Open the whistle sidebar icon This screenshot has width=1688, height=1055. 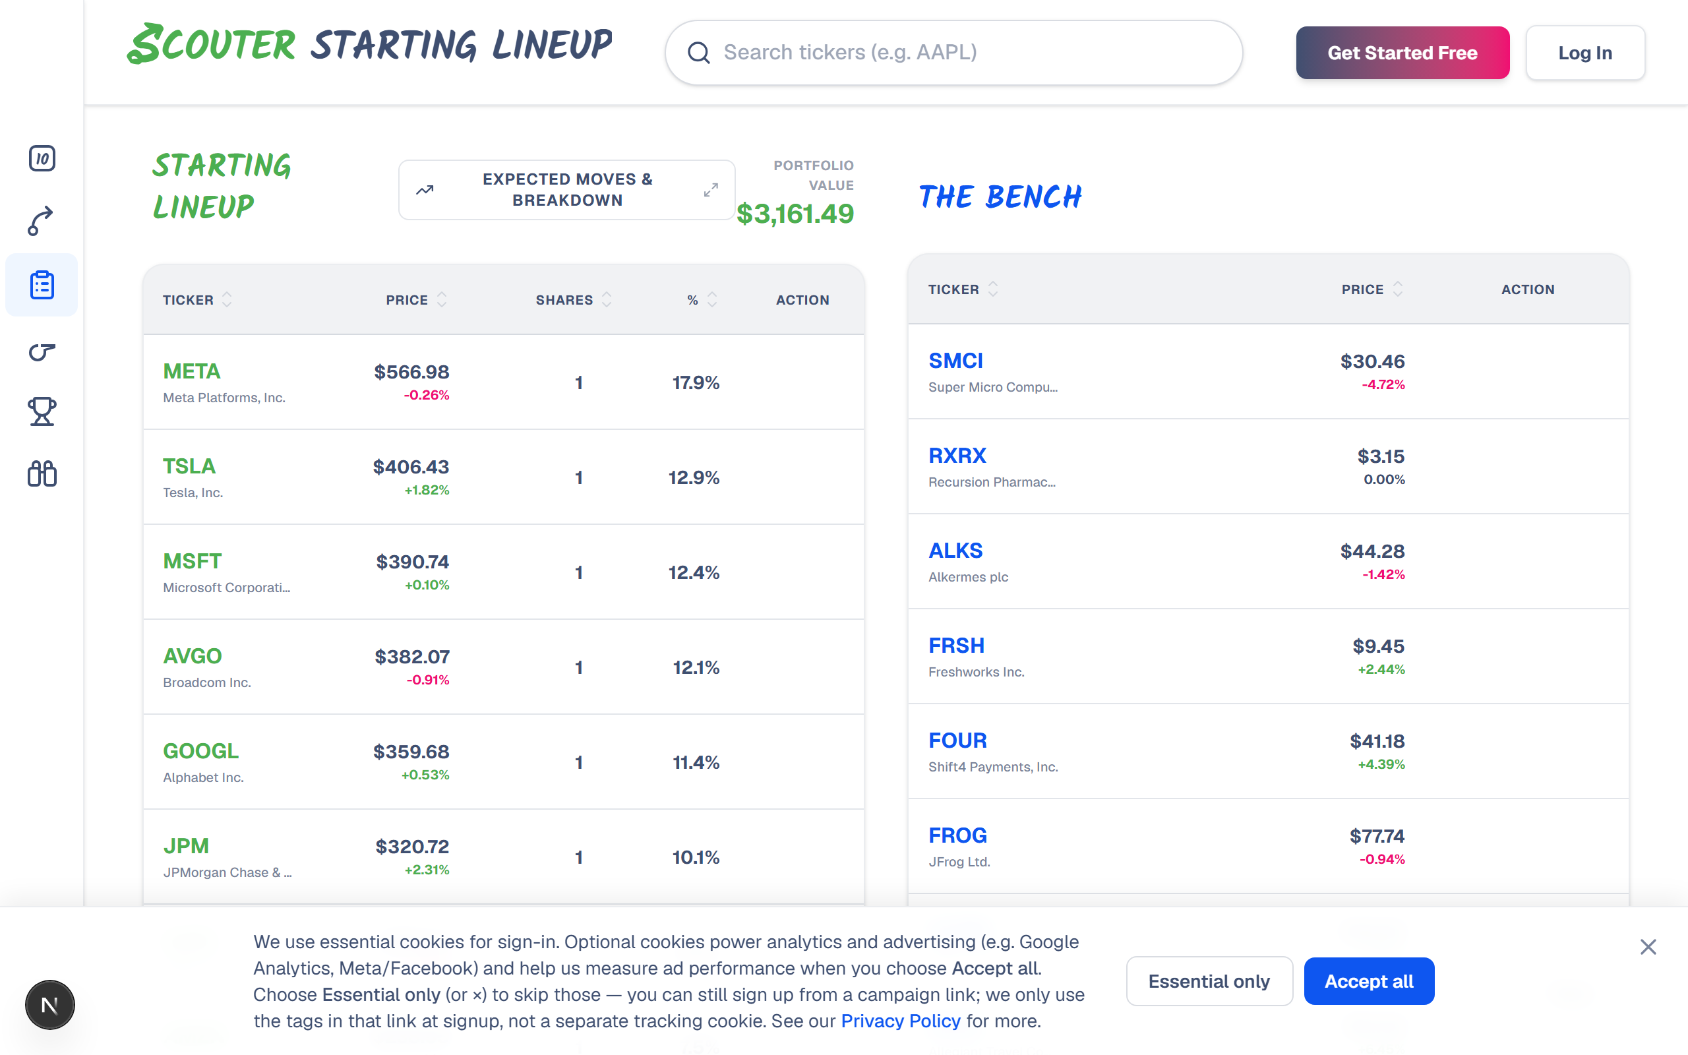point(42,351)
